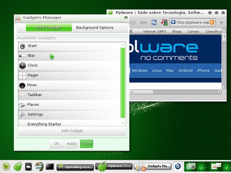231x173 pixels.
Task: Switch to Gadgets Manager taskbar item
Action: pyautogui.click(x=153, y=166)
